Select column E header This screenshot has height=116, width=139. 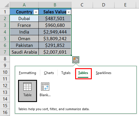[125, 5]
